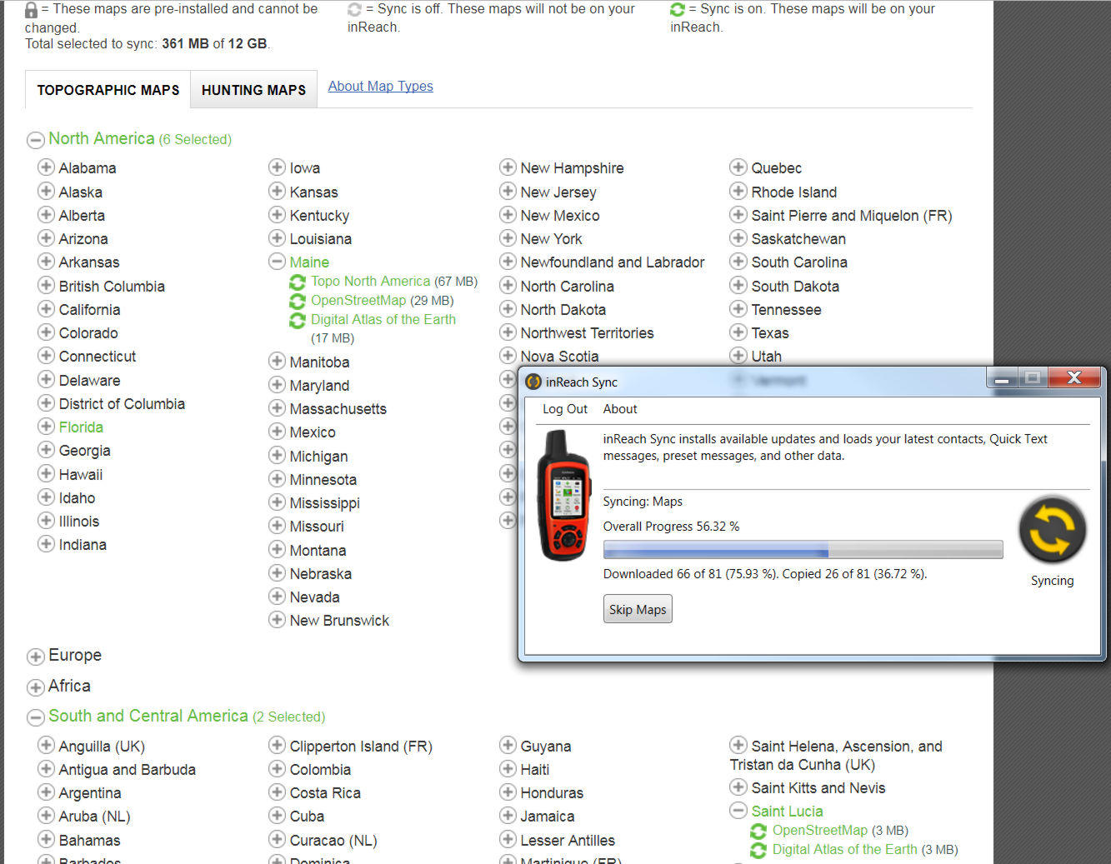
Task: Toggle sync for Maine OpenStreetMap
Action: 298,302
